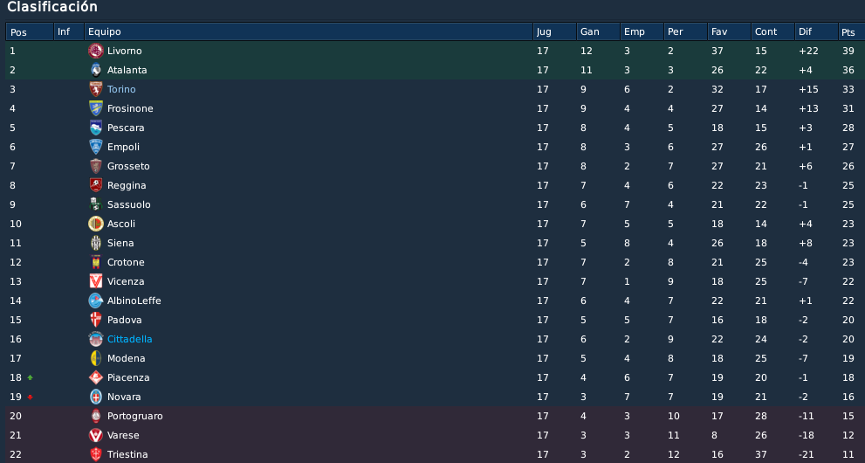Open the Torino team link
Viewport: 865px width, 463px height.
coord(121,89)
